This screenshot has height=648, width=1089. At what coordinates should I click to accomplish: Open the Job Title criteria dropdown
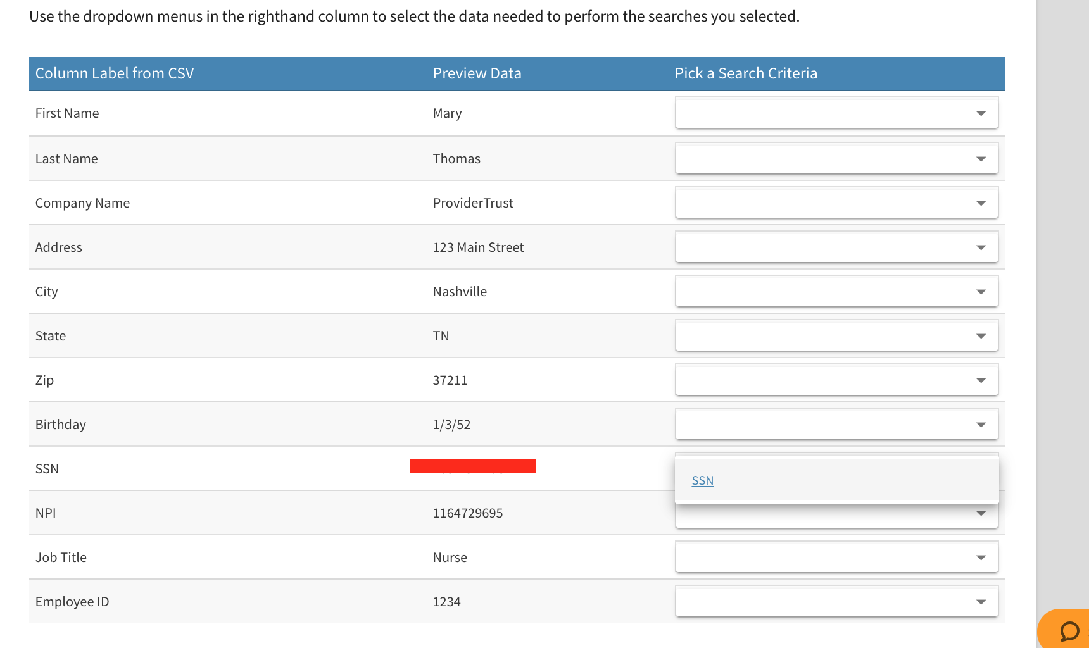pos(836,558)
